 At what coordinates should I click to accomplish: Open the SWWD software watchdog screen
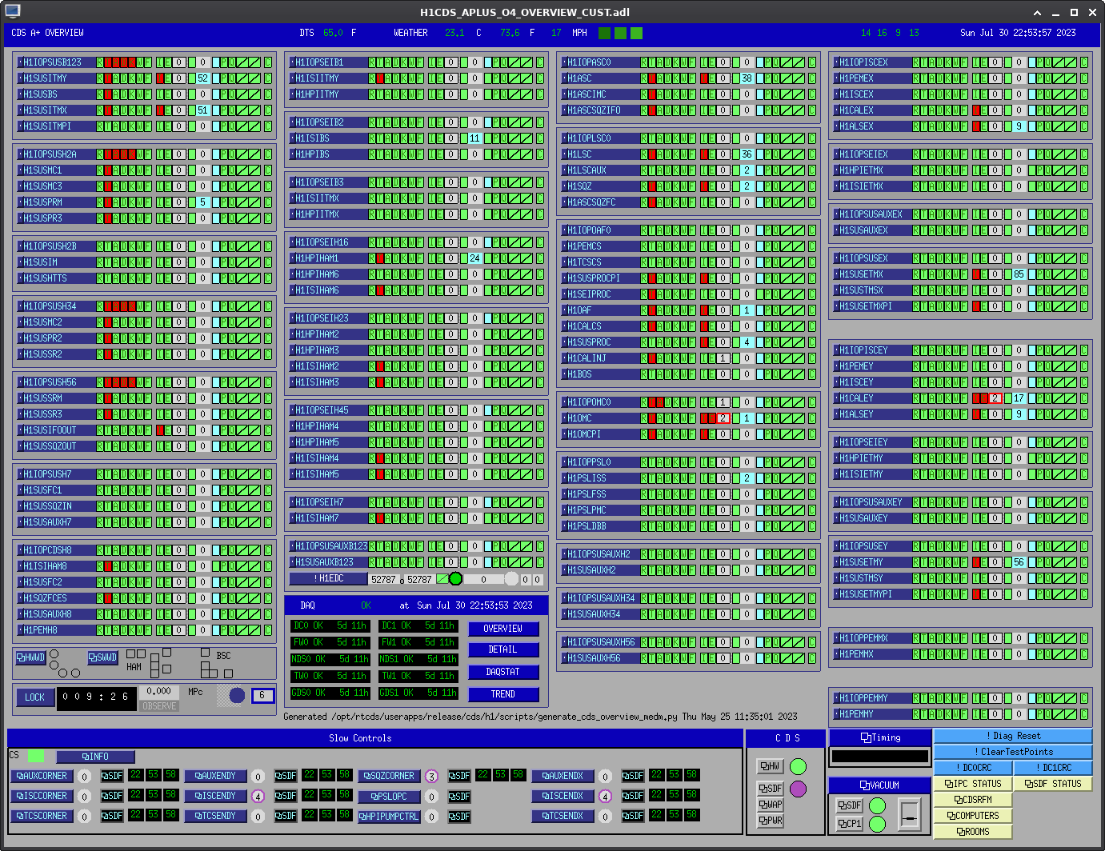pos(103,657)
